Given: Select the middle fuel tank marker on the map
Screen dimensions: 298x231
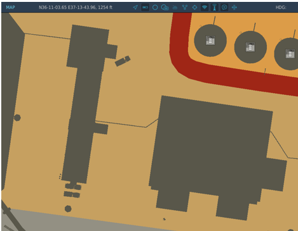Looking at the screenshot, I should point(250,47).
